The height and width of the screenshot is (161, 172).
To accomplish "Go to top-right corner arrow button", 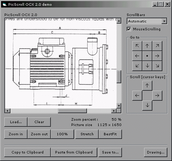I will point(157,46).
